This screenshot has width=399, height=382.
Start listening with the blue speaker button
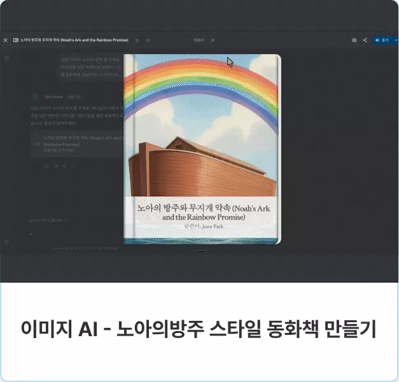[x=382, y=40]
